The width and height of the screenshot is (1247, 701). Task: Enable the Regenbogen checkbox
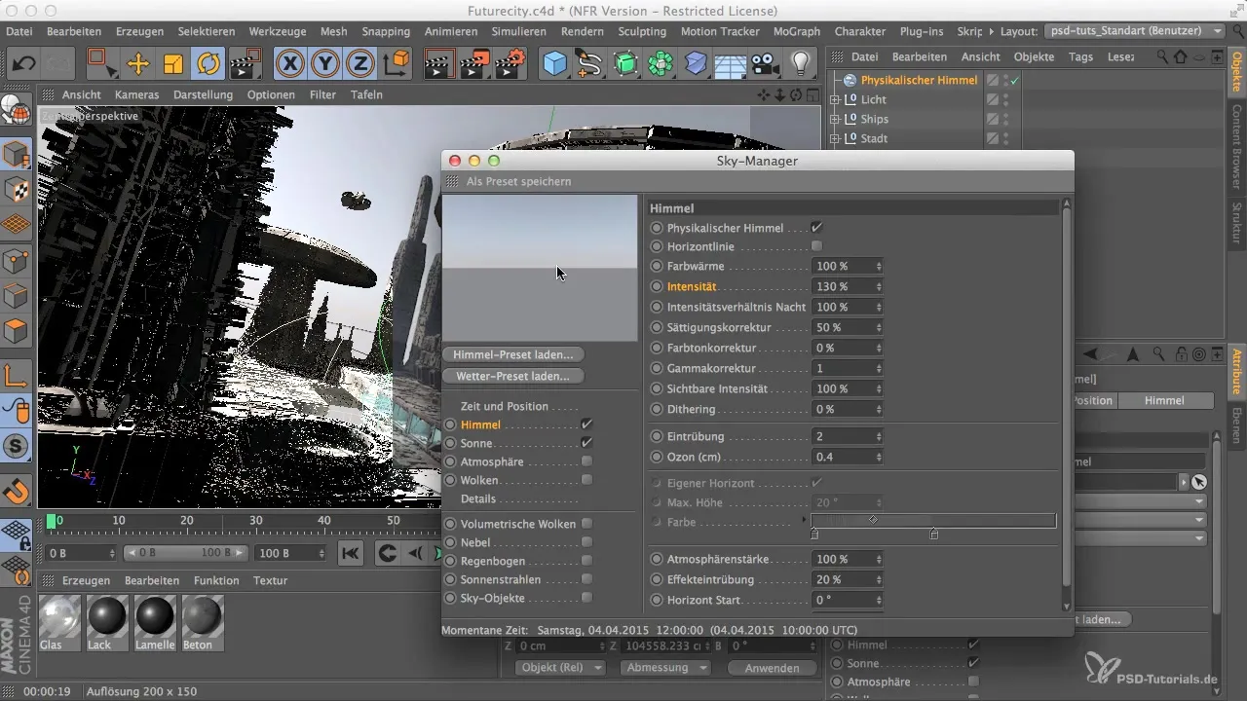click(x=586, y=561)
